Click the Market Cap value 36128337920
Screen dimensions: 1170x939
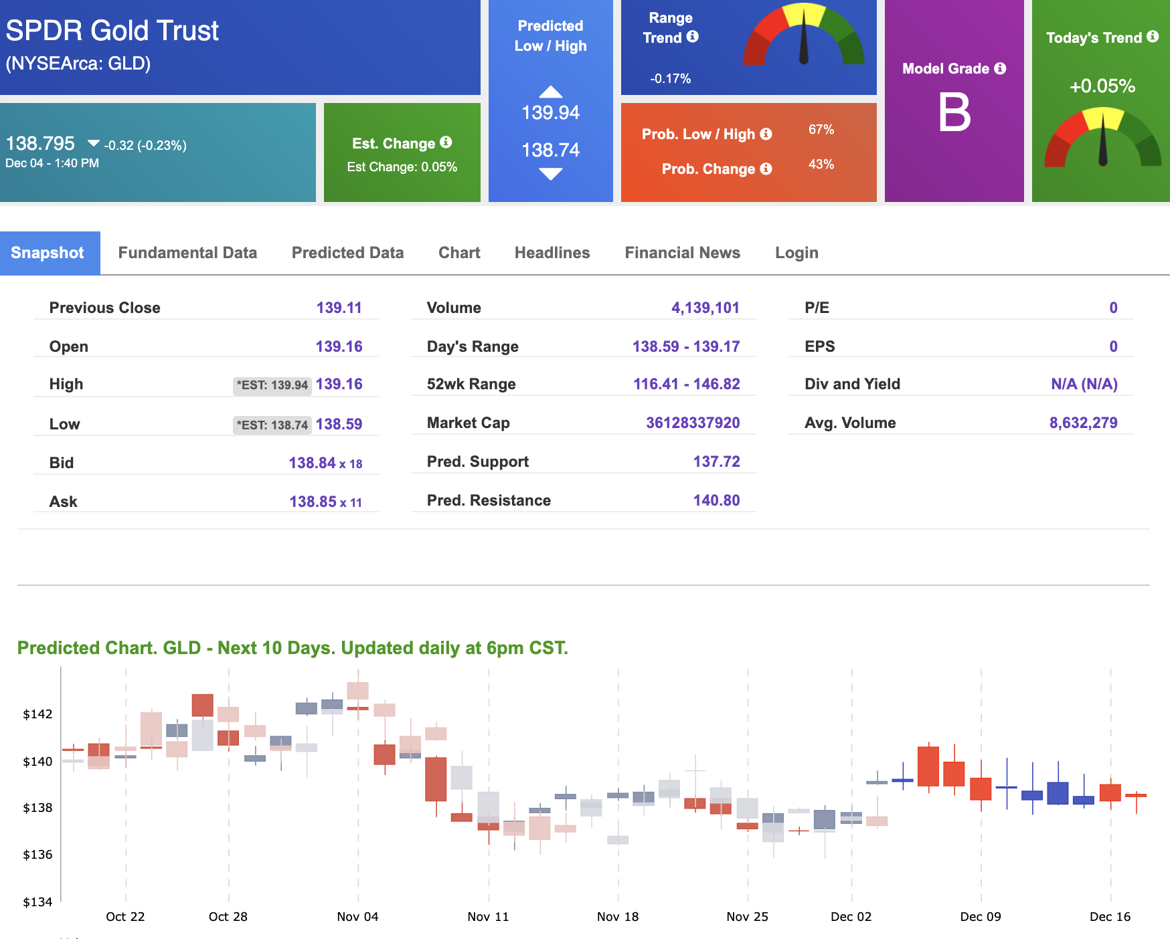point(693,423)
